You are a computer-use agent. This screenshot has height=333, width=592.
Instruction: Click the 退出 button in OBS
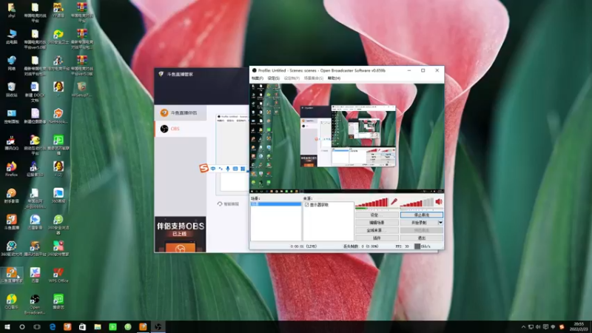click(x=421, y=238)
